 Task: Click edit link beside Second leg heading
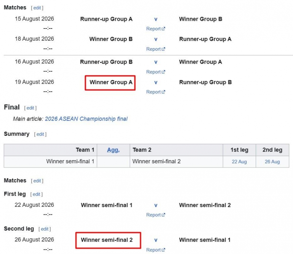(x=45, y=229)
